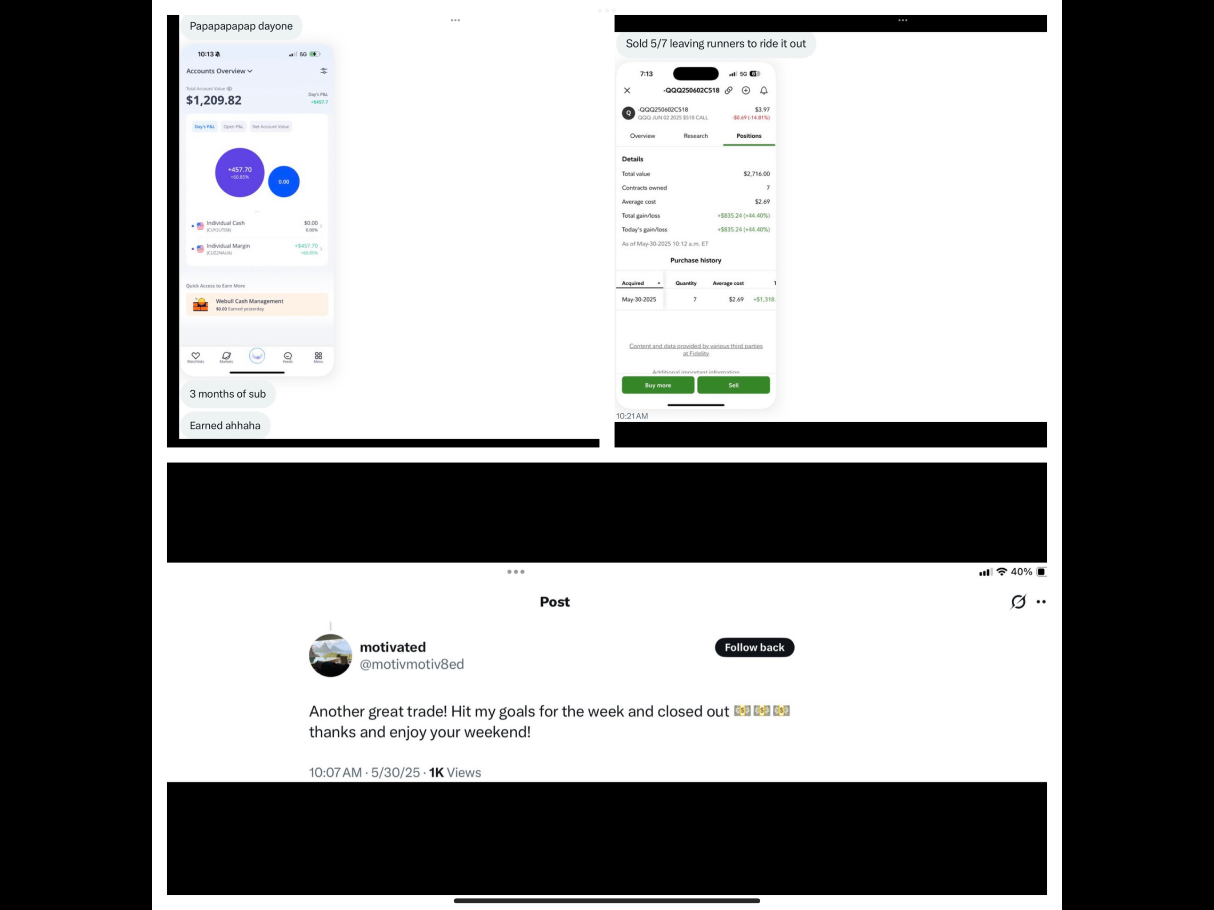1214x910 pixels.
Task: Select the Day's P&L chip
Action: [x=205, y=127]
